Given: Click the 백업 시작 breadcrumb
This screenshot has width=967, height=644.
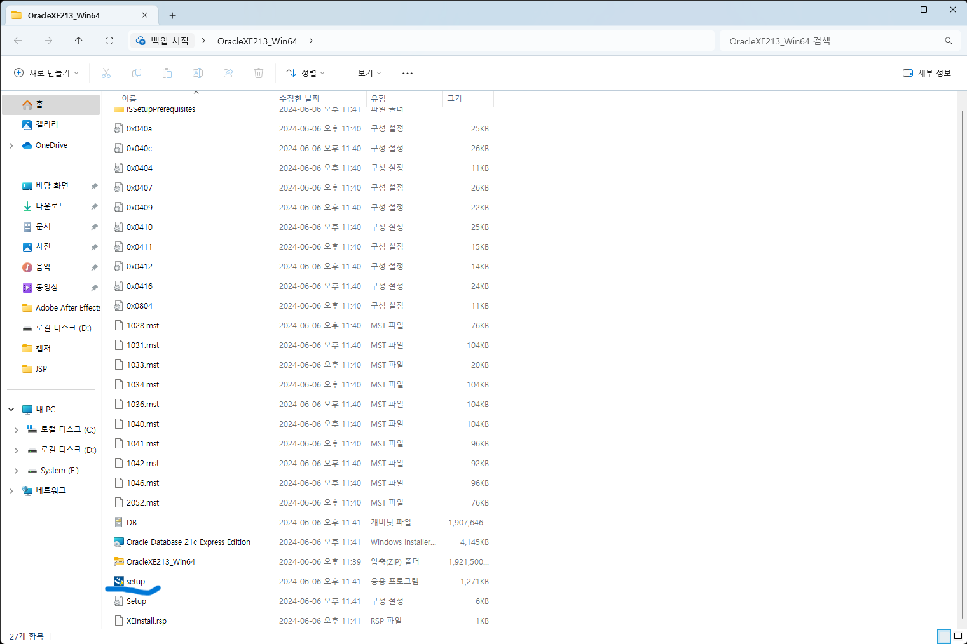Looking at the screenshot, I should [x=163, y=41].
